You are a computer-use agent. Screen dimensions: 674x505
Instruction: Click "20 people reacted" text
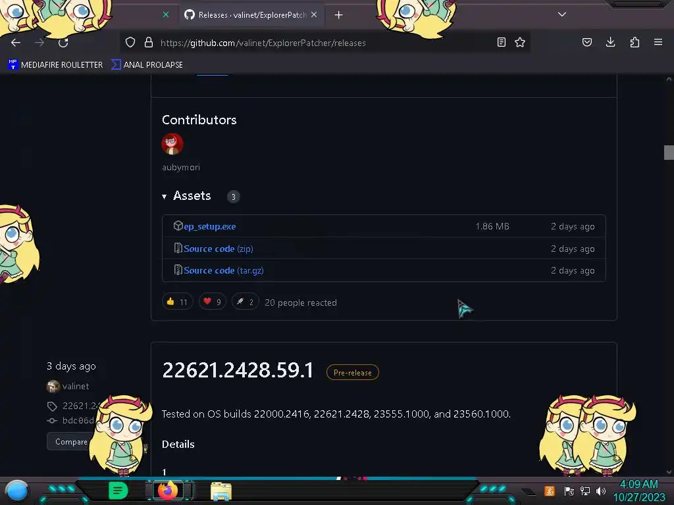tap(300, 302)
